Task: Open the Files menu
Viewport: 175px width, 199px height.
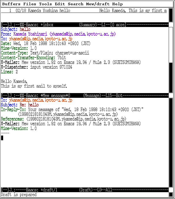Action: [x=30, y=4]
